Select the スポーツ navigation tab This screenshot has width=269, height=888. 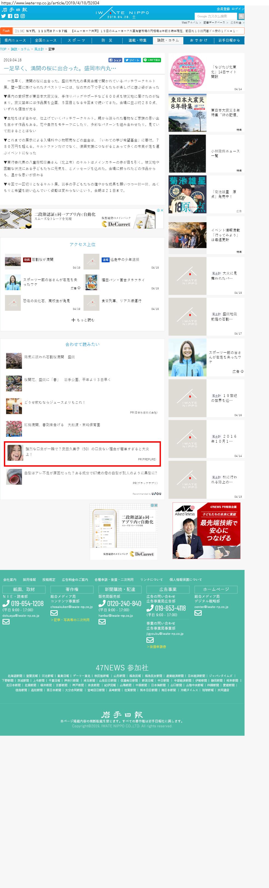tap(76, 40)
